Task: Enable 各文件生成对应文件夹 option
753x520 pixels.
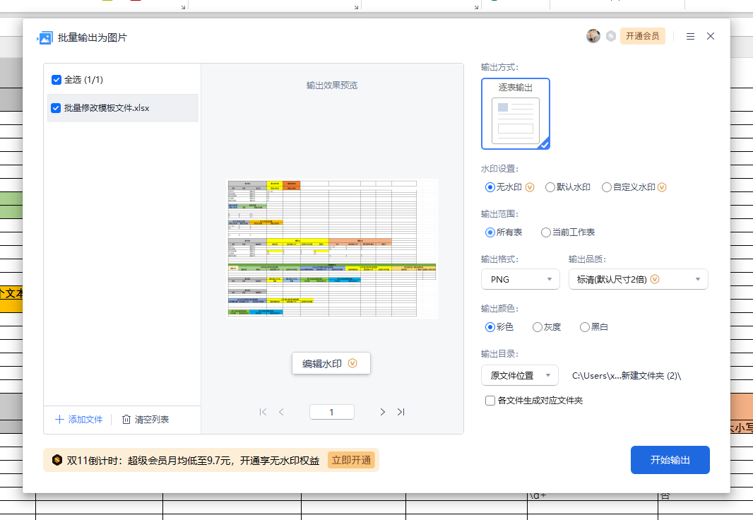Action: 490,401
